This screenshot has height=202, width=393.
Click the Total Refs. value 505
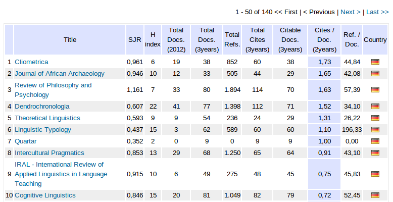[232, 73]
